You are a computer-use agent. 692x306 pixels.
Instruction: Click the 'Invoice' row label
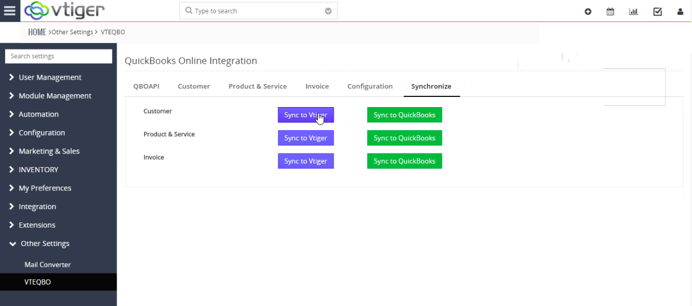point(154,157)
